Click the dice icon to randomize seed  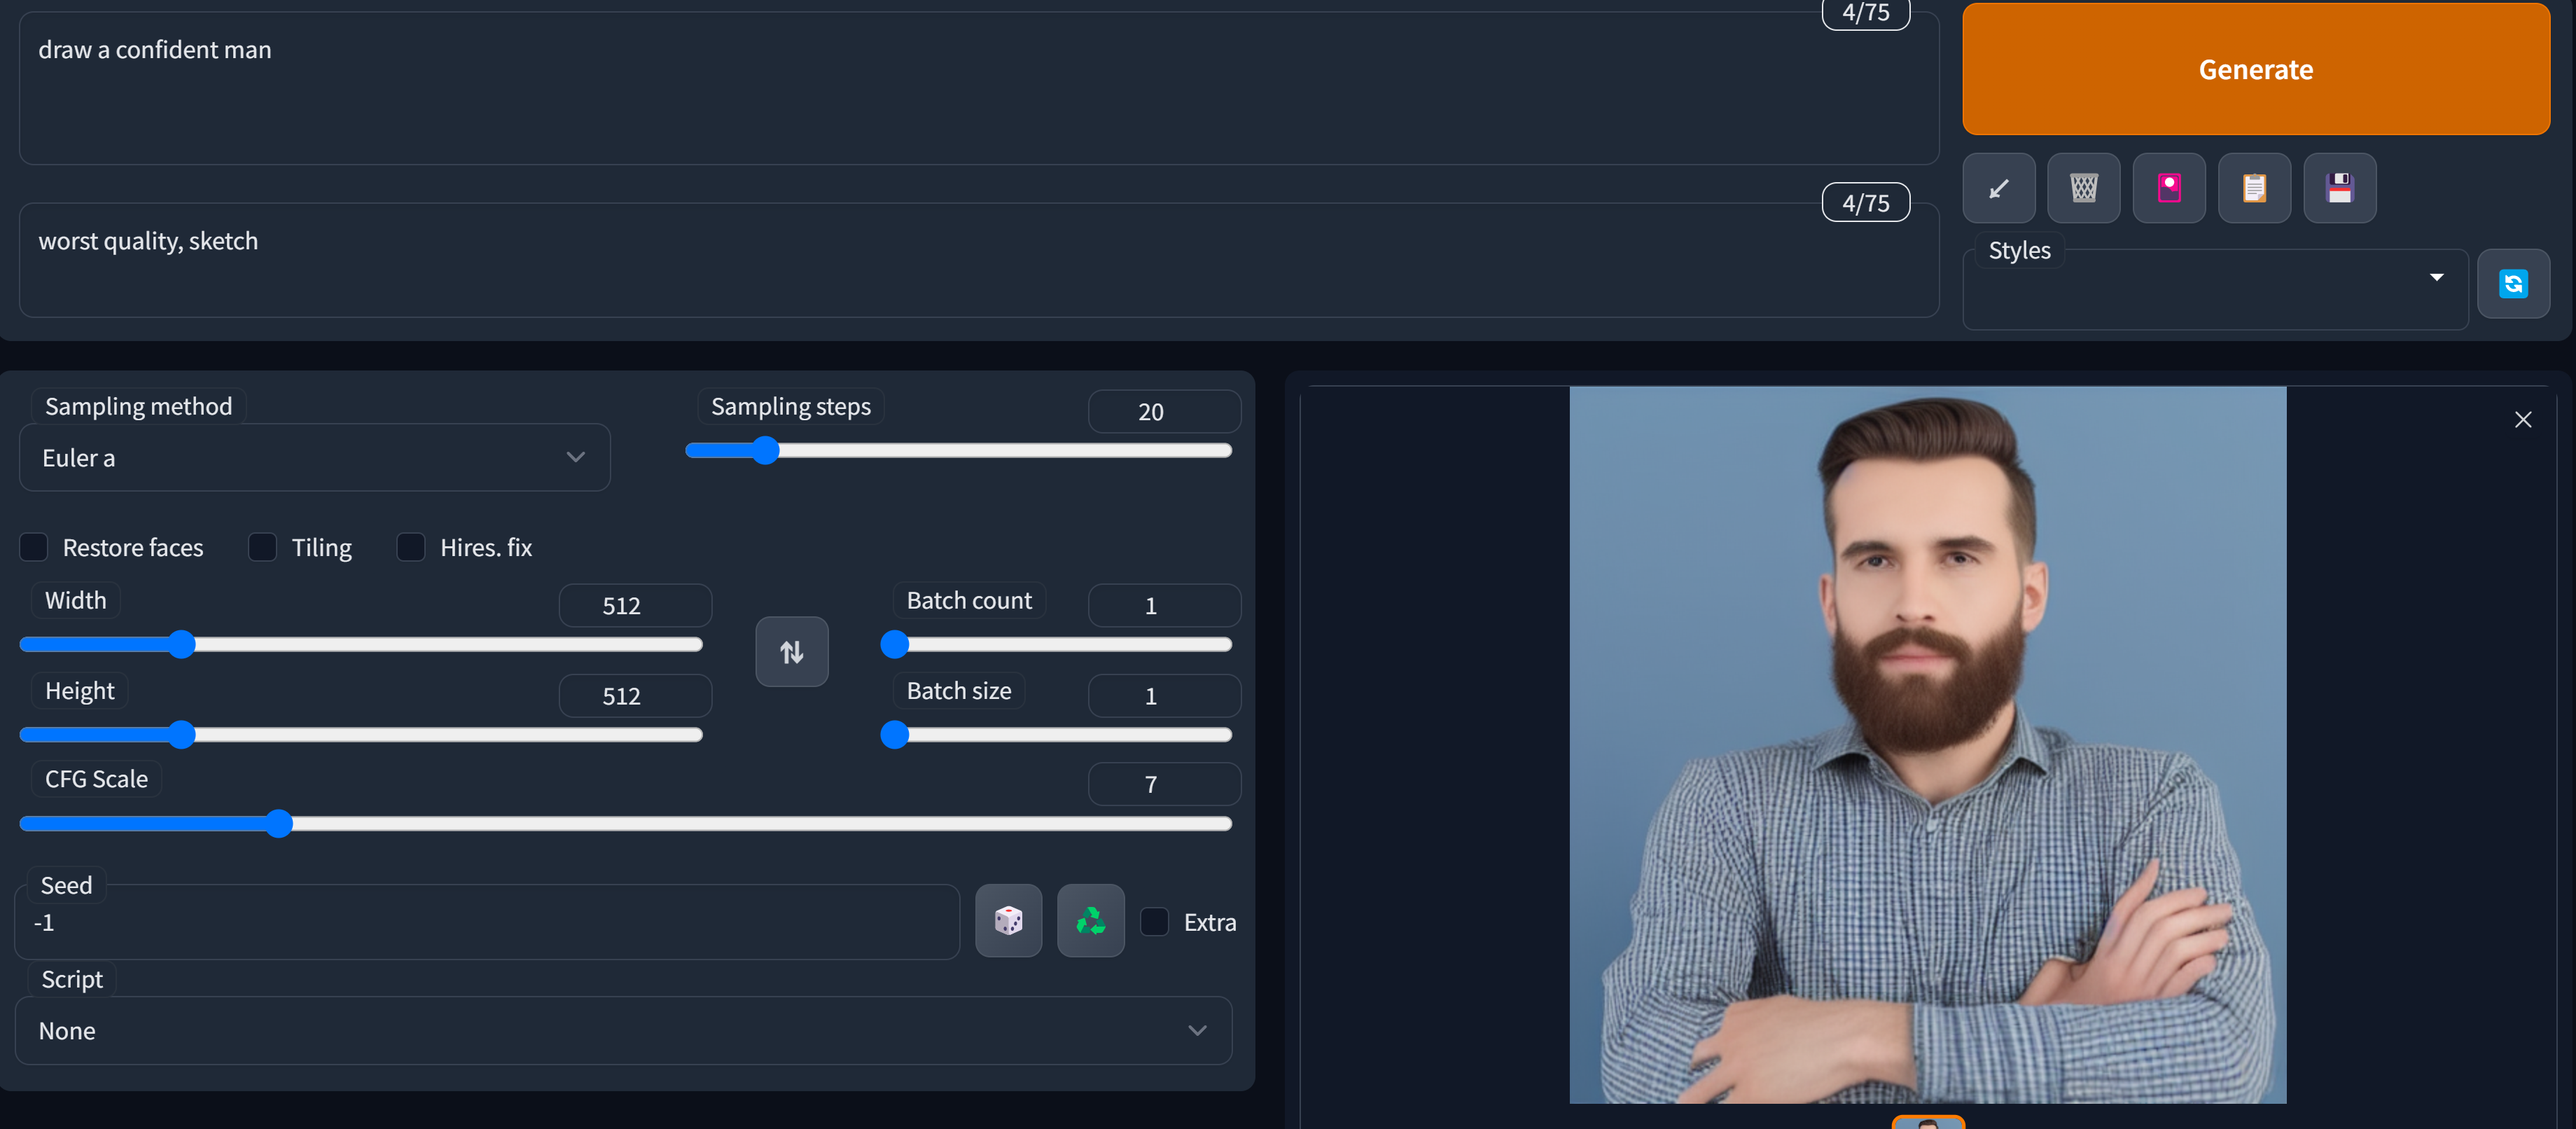tap(1008, 921)
